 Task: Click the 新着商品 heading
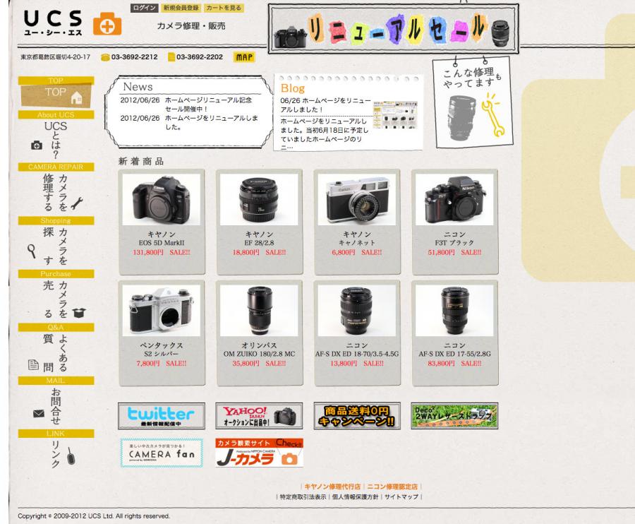141,161
